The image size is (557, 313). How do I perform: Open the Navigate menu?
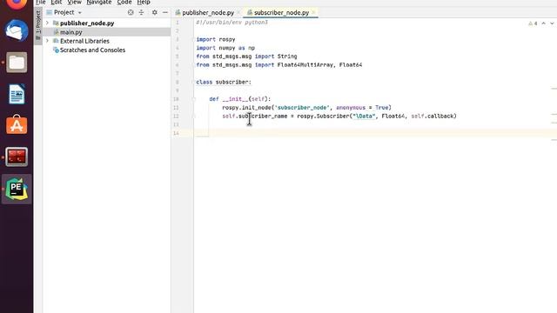point(99,2)
